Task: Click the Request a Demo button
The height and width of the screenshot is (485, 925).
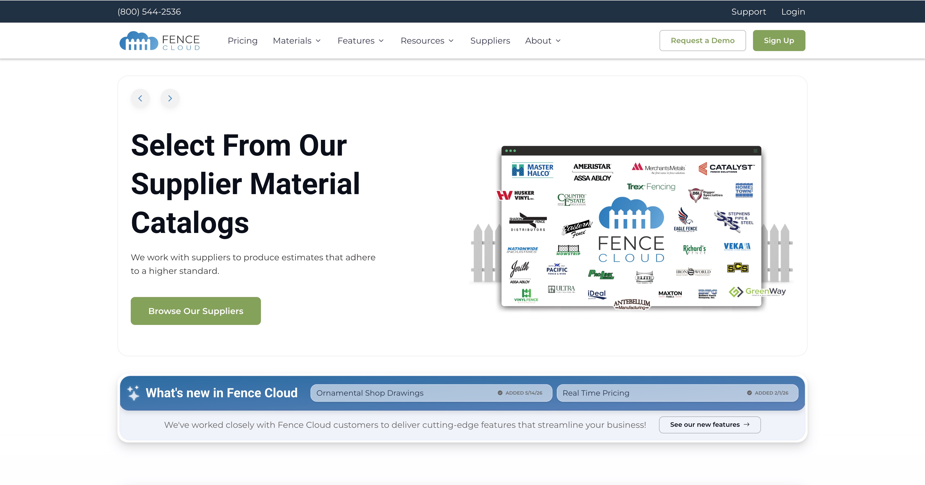Action: pyautogui.click(x=703, y=40)
